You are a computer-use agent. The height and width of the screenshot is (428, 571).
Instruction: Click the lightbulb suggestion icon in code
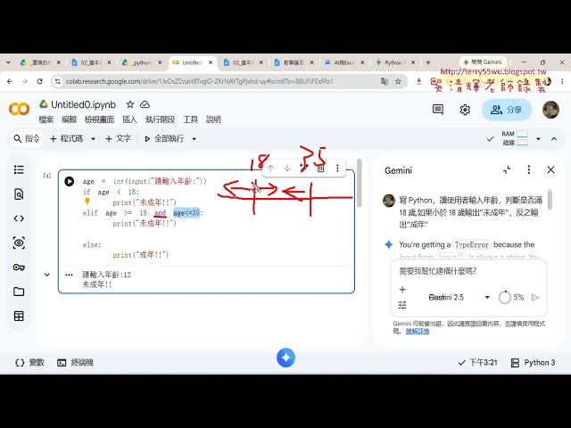[x=87, y=202]
